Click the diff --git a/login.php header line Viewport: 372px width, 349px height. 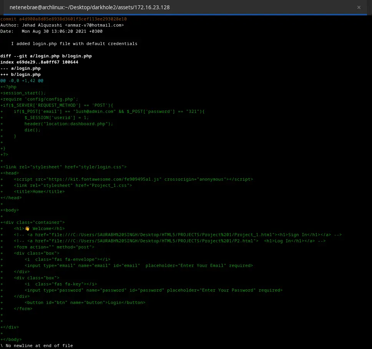[x=46, y=56]
